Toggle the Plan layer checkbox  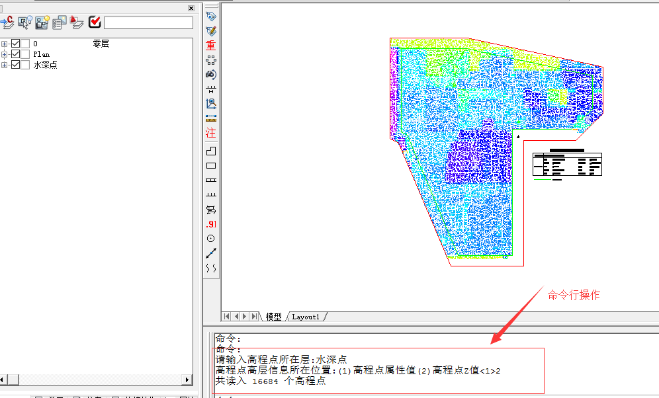(x=15, y=54)
